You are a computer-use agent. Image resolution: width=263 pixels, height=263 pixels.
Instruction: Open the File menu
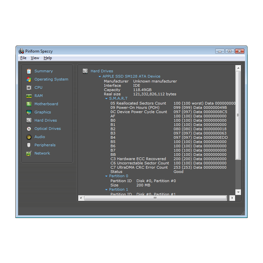coord(23,58)
